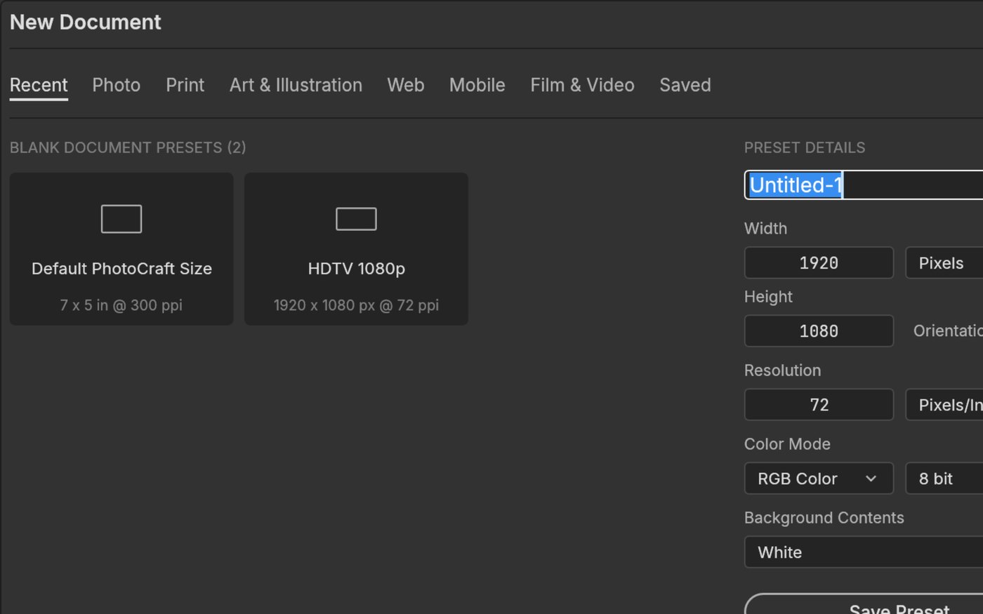Go to the Web tab
Screen dimensions: 983x614
(x=406, y=85)
